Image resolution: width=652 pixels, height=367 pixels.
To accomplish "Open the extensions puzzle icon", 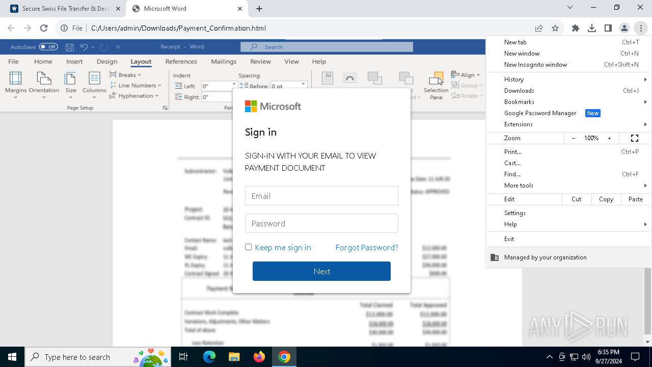I will pyautogui.click(x=576, y=28).
